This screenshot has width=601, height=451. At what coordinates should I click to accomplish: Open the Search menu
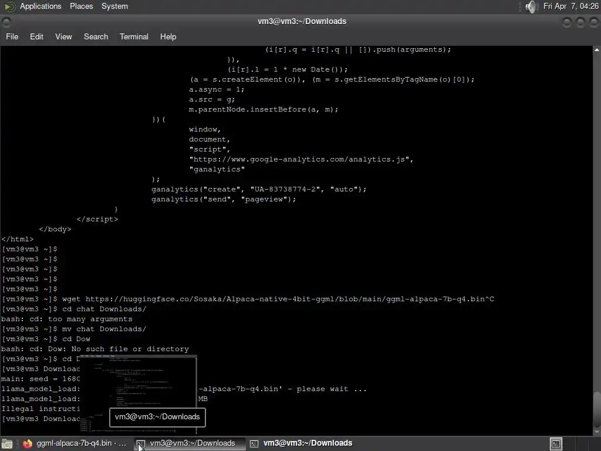(x=96, y=36)
